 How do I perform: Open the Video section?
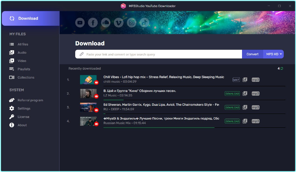coord(22,61)
